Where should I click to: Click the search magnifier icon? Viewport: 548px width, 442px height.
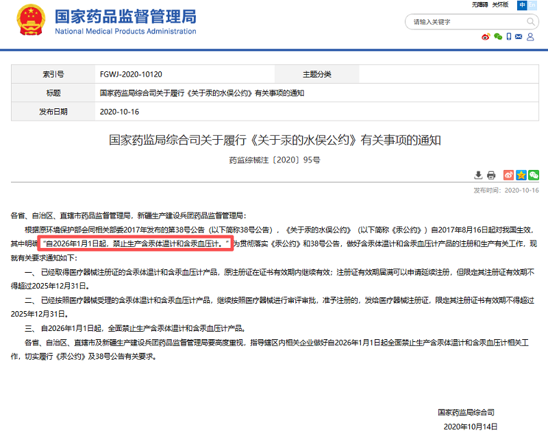pyautogui.click(x=530, y=22)
